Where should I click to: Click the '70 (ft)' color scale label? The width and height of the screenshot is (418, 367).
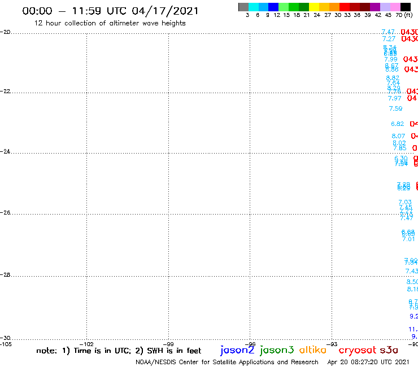coord(404,15)
